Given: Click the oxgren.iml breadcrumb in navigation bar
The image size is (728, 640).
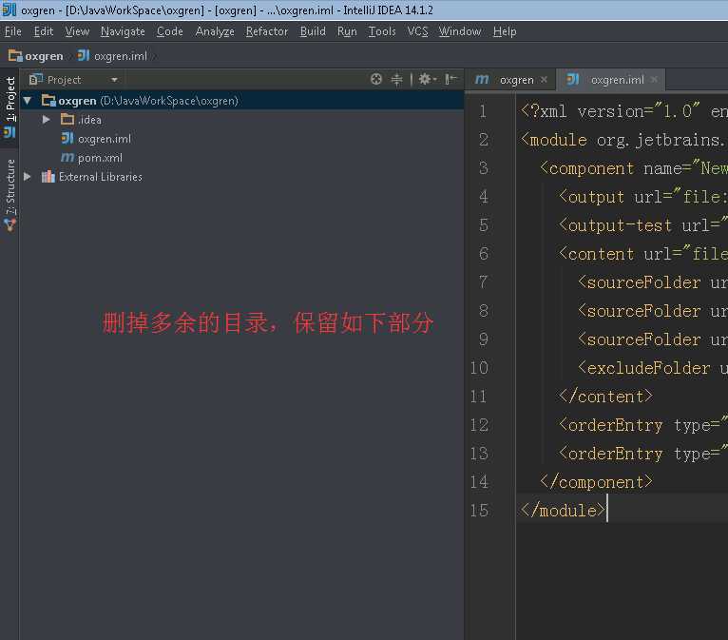Looking at the screenshot, I should click(x=112, y=56).
